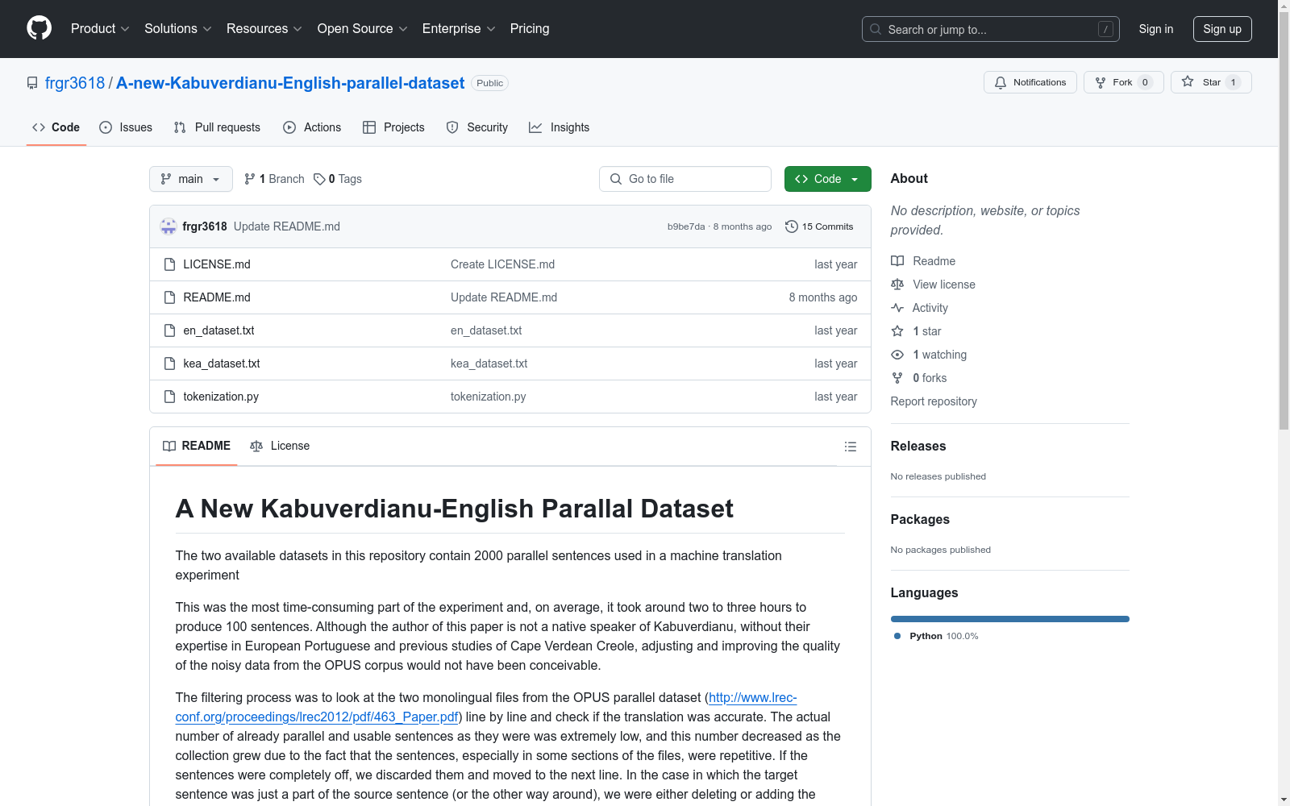Open en_dataset.txt file
This screenshot has height=806, width=1290.
point(218,330)
